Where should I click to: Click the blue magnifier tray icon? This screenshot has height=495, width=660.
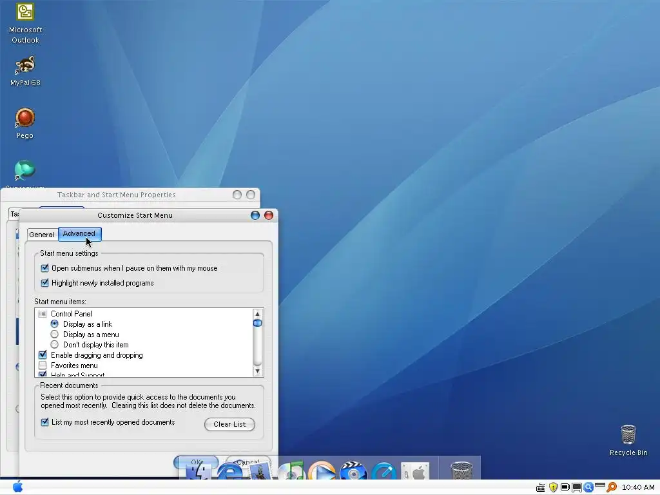pos(588,487)
